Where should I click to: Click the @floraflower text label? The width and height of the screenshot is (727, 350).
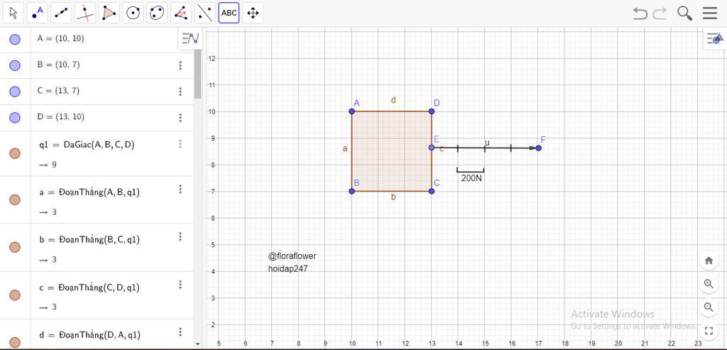tap(292, 256)
